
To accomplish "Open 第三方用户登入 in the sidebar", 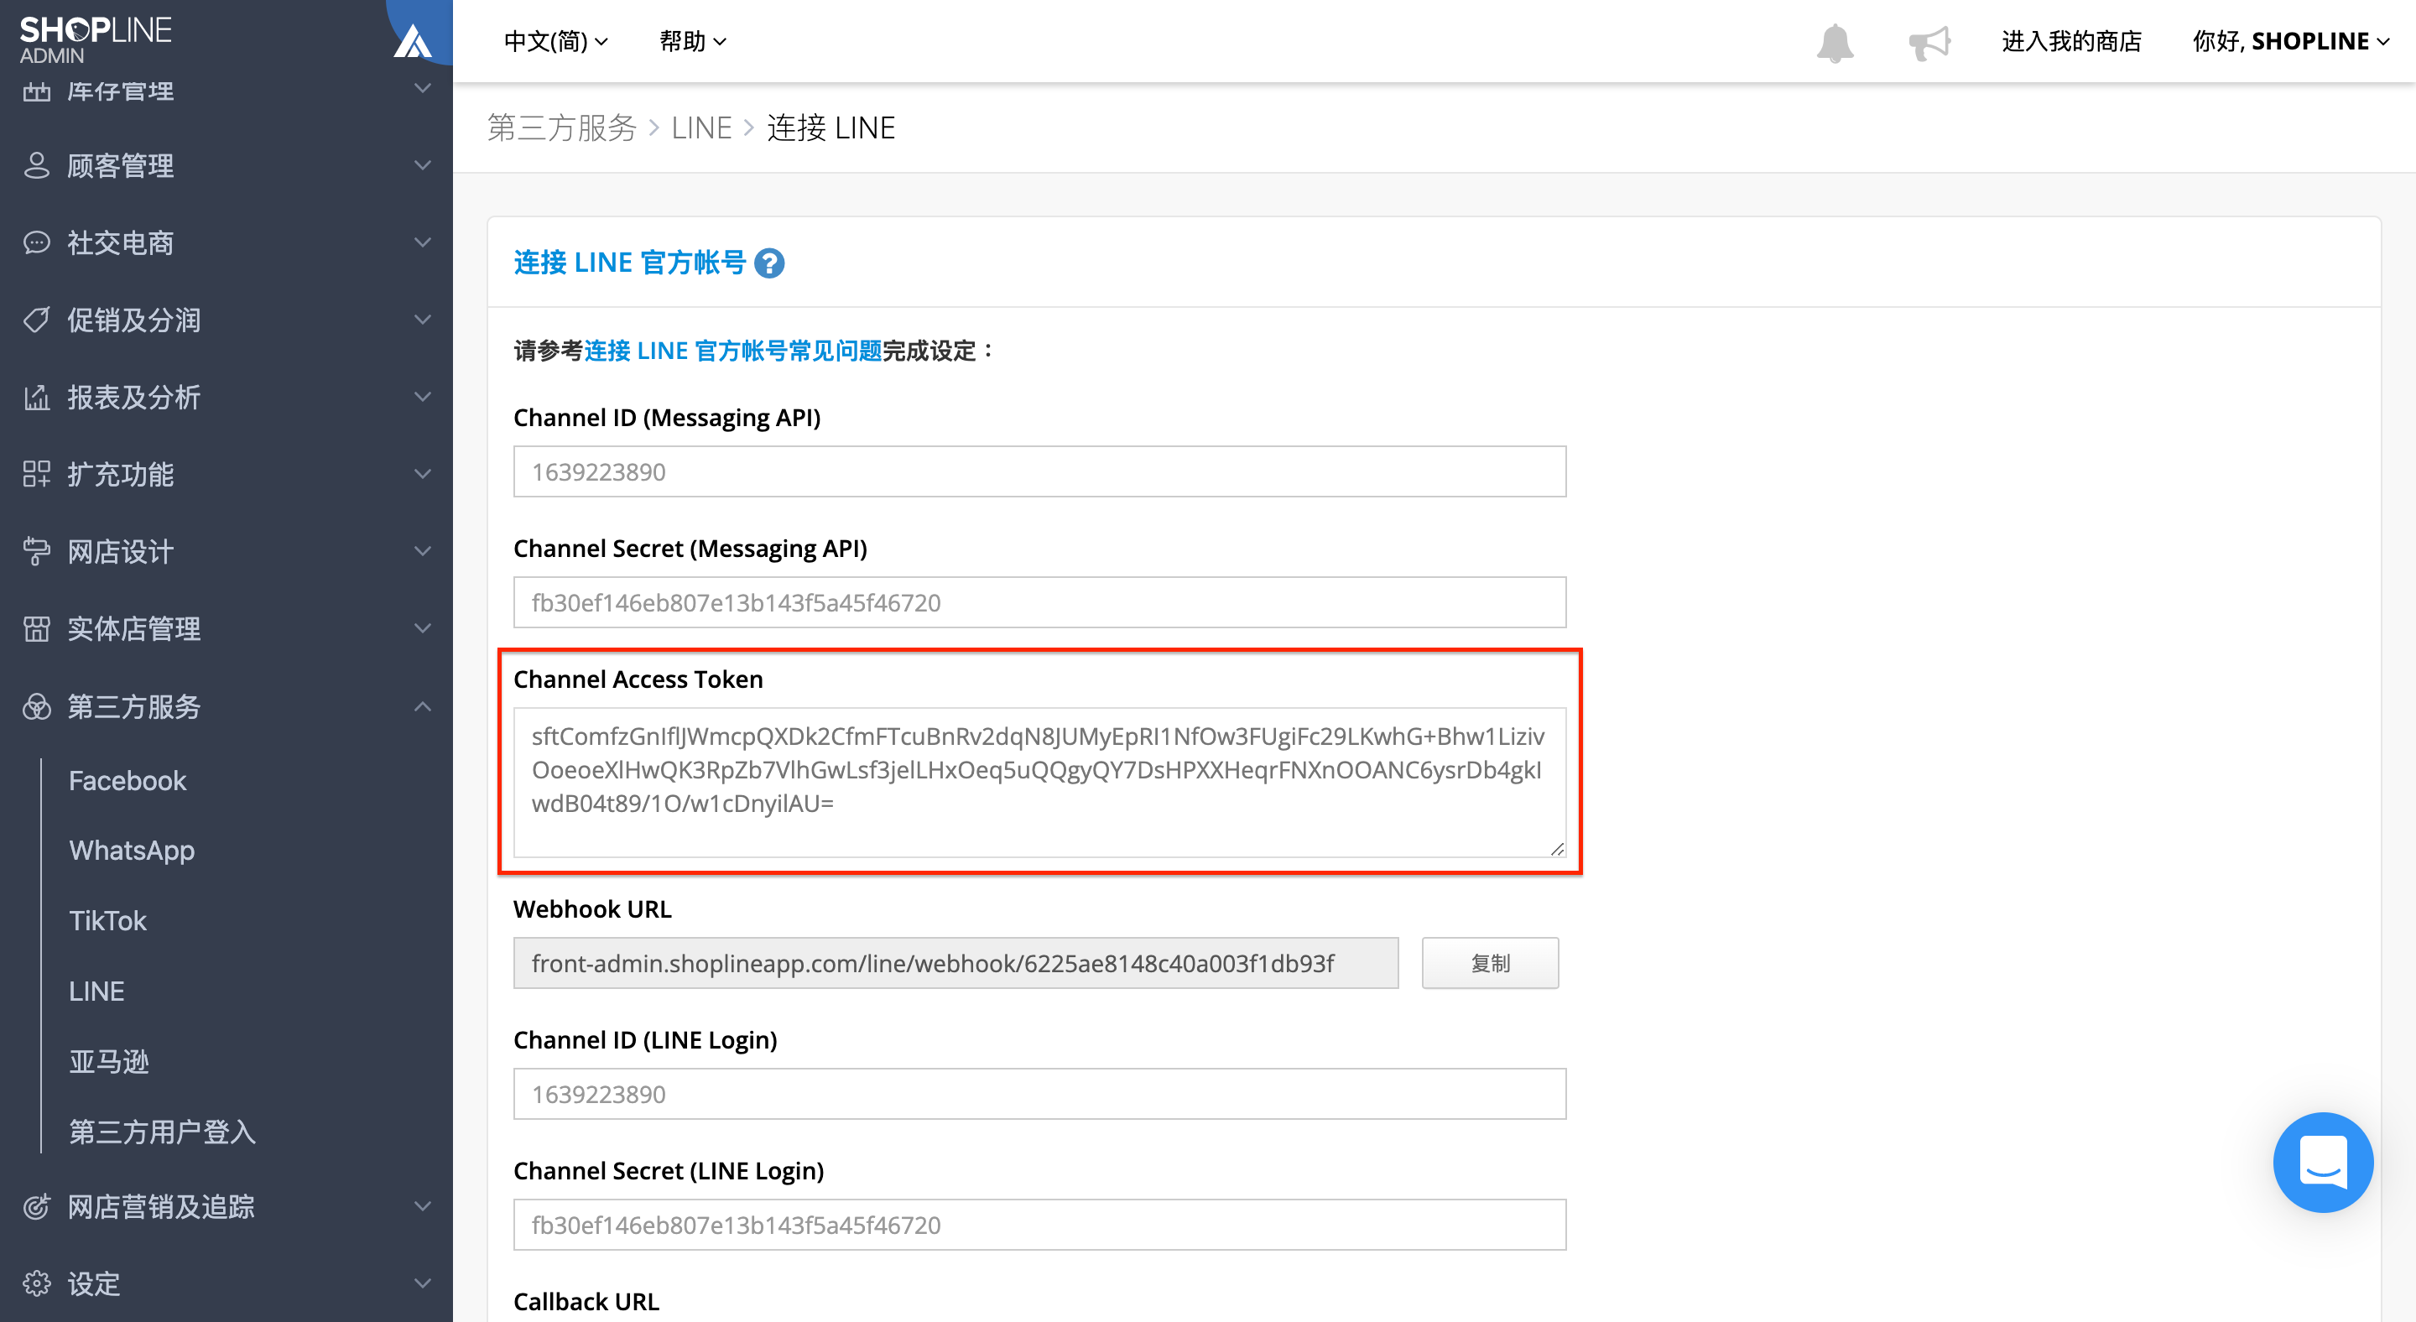I will click(x=162, y=1132).
